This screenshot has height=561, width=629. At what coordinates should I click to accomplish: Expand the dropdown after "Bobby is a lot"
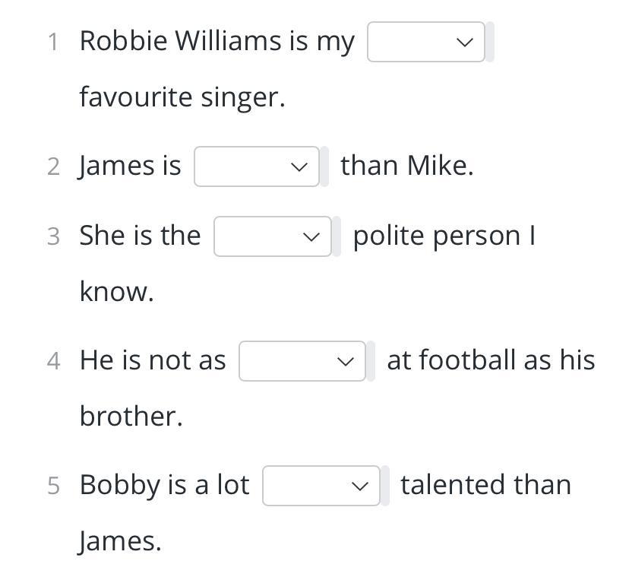(321, 486)
